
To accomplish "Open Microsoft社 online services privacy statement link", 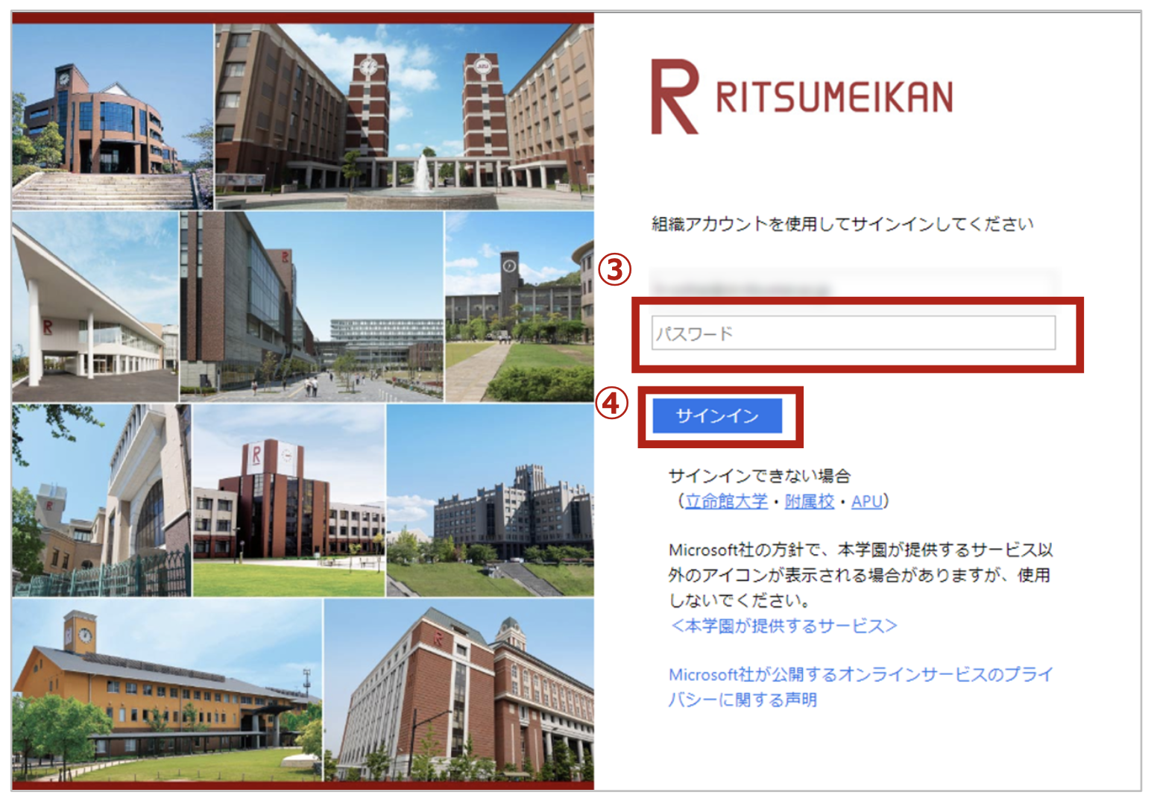I will click(x=860, y=687).
